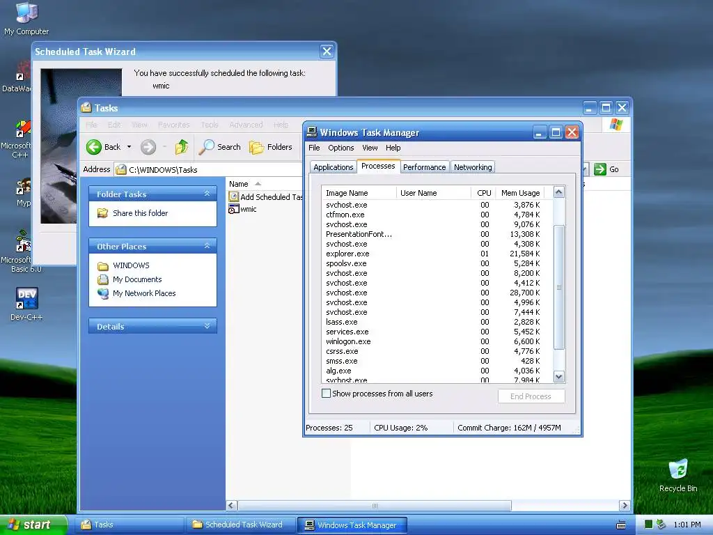
Task: Open Microsoft Visual Basic 6.0 desktop shortcut
Action: tap(22, 241)
